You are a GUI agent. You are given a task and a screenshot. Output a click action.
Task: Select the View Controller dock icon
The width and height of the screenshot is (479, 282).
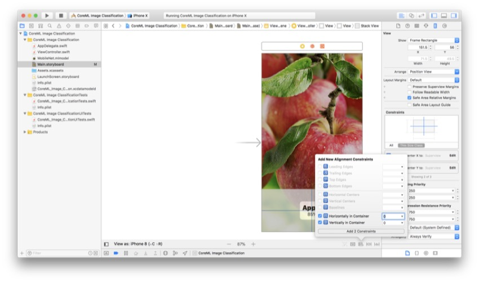(302, 46)
